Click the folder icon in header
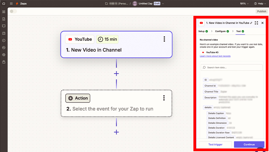 pyautogui.click(x=106, y=3)
